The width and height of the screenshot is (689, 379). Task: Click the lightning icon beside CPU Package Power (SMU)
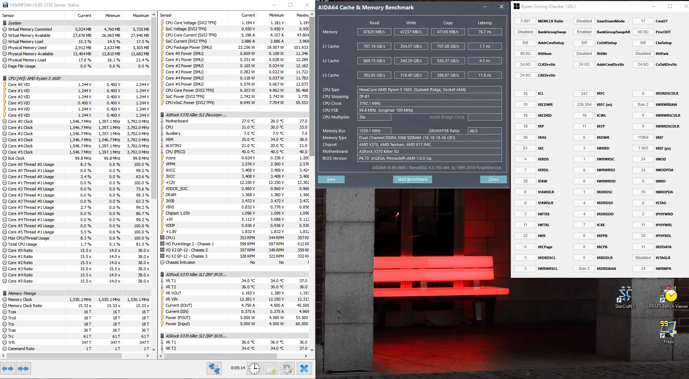click(x=162, y=47)
